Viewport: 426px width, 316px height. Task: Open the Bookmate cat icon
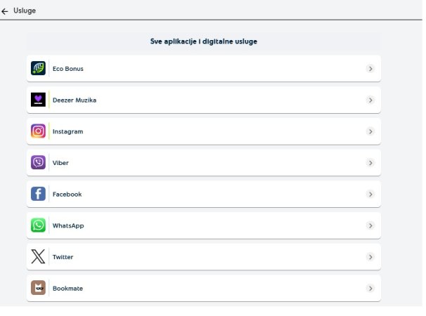tap(38, 288)
